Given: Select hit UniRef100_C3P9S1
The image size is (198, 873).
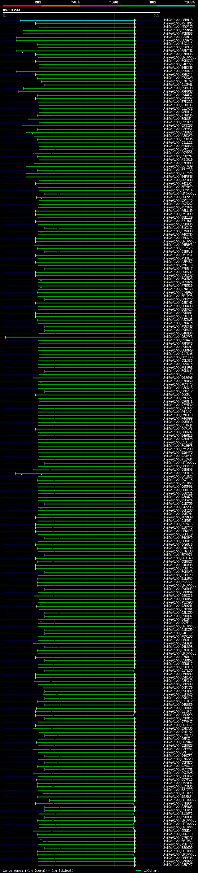Looking at the screenshot, I should [x=178, y=129].
